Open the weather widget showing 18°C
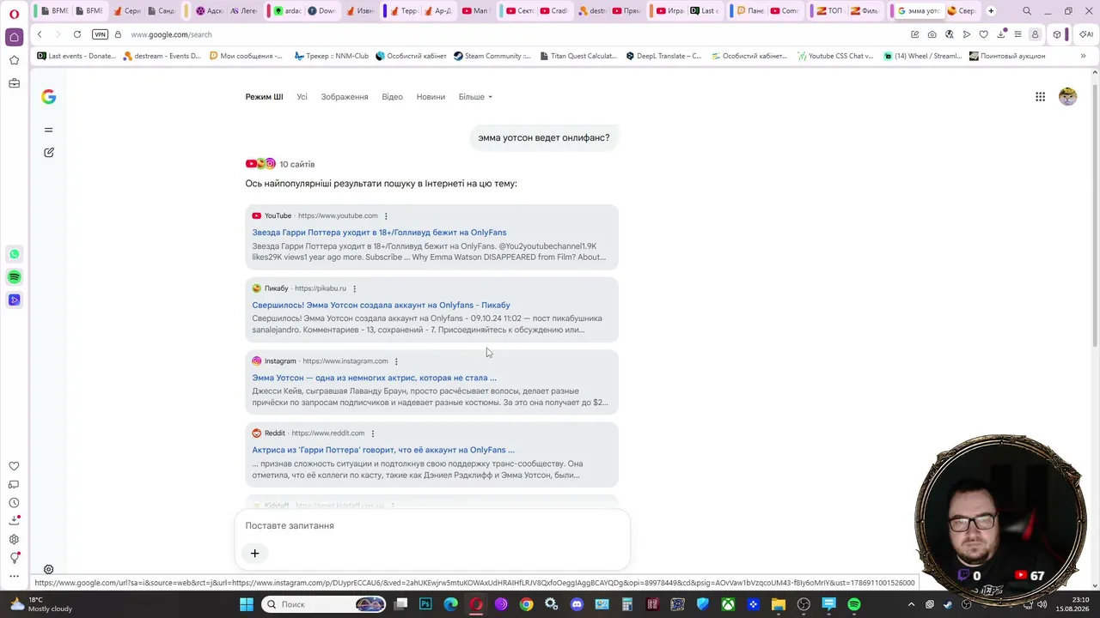The height and width of the screenshot is (618, 1100). (x=41, y=604)
